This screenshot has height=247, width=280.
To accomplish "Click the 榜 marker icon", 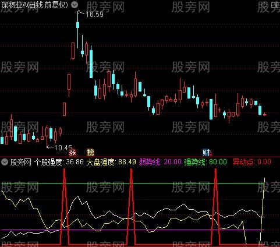I will click(x=91, y=153).
